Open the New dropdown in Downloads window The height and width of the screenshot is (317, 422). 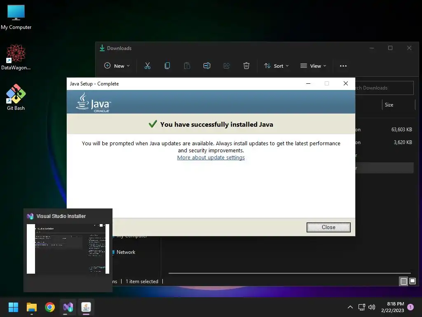click(x=117, y=66)
